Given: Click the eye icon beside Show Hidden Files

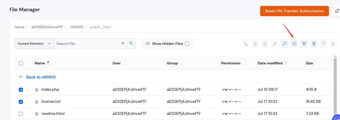Looking at the screenshot, I should [x=148, y=44].
